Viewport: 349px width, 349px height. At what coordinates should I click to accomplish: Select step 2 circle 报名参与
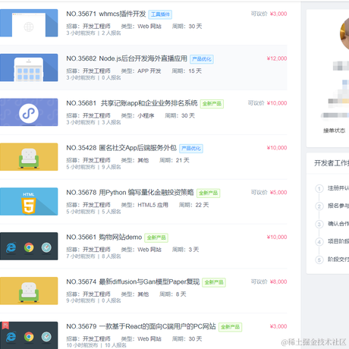click(x=319, y=206)
